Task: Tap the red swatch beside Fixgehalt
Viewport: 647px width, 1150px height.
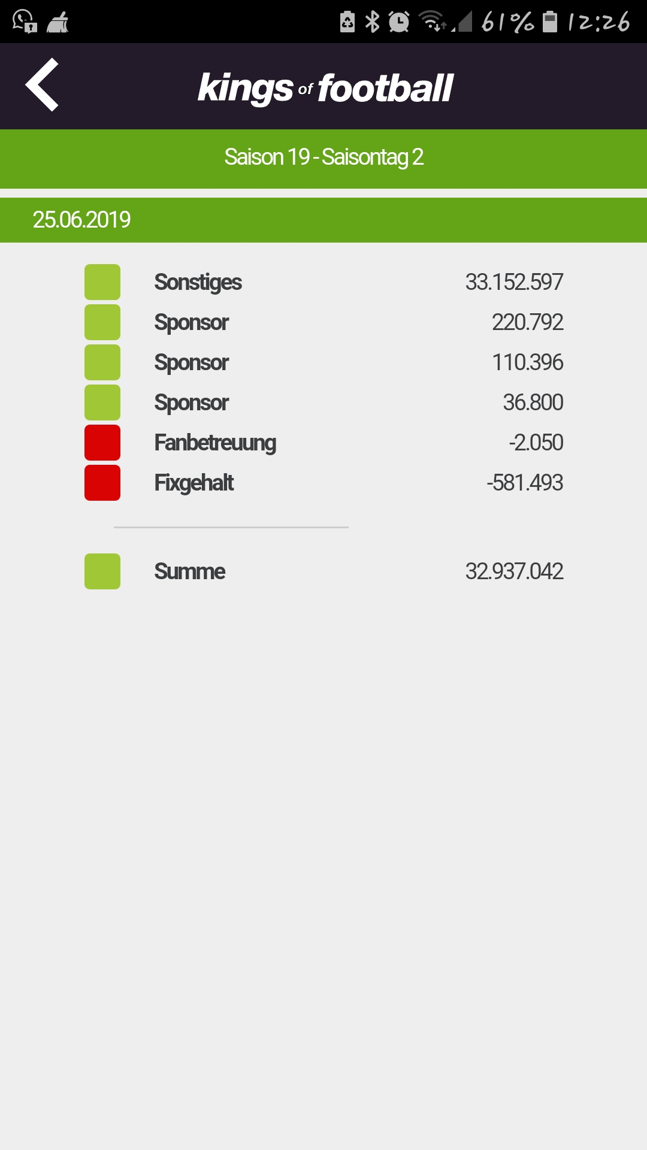Action: [x=102, y=483]
